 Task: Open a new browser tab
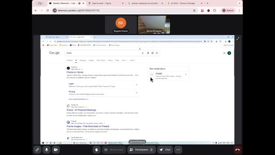(x=208, y=3)
